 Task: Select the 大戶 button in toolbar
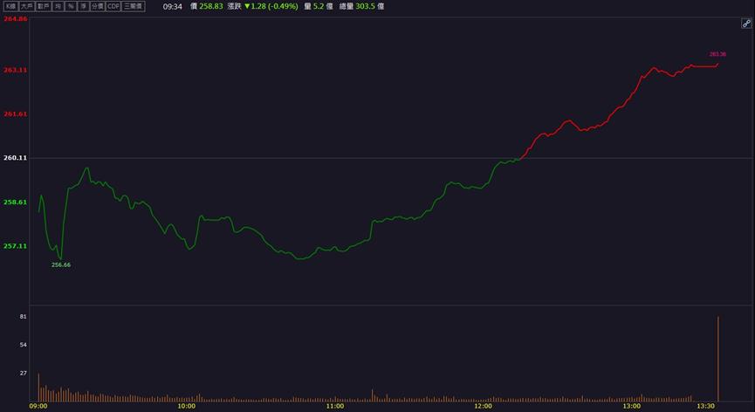[26, 6]
